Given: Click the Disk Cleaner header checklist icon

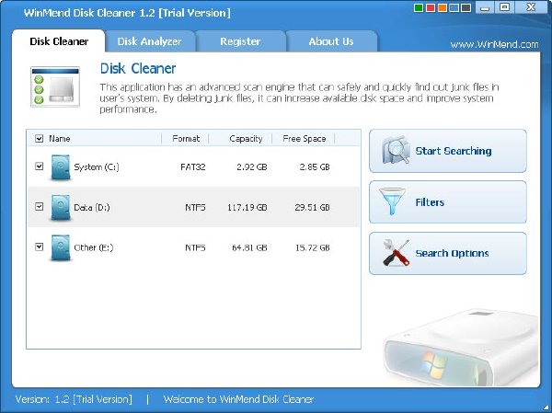Looking at the screenshot, I should pyautogui.click(x=55, y=86).
